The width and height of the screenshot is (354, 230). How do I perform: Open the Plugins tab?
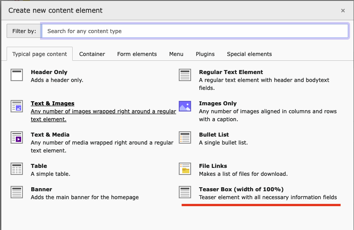pos(205,54)
